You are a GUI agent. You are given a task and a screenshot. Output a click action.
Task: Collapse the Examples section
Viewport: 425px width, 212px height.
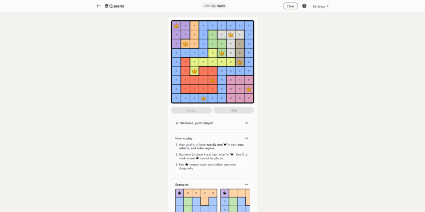click(246, 185)
